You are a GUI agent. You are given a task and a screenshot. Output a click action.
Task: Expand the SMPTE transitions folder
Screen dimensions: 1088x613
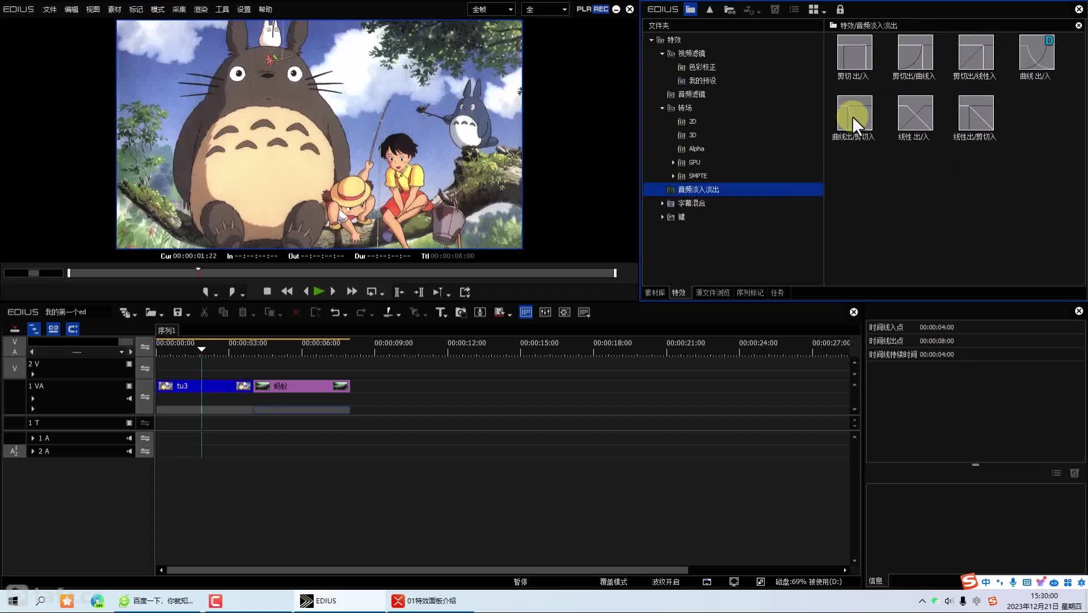[x=673, y=176]
